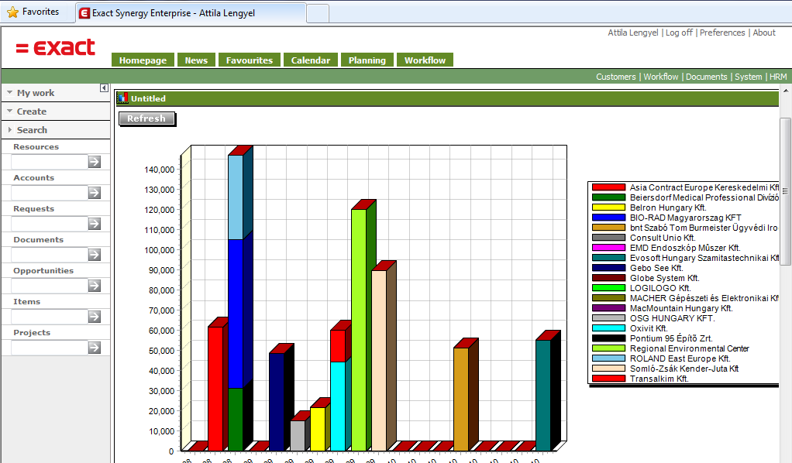This screenshot has height=463, width=792.
Task: Collapse the left sidebar panel arrow
Action: (104, 87)
